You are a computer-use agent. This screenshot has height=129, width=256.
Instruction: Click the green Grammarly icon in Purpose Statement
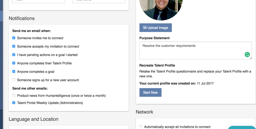[247, 55]
